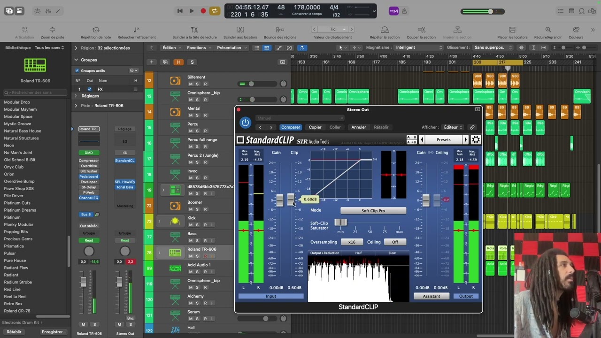
Task: Open the Editors pencil icon
Action: [58, 11]
